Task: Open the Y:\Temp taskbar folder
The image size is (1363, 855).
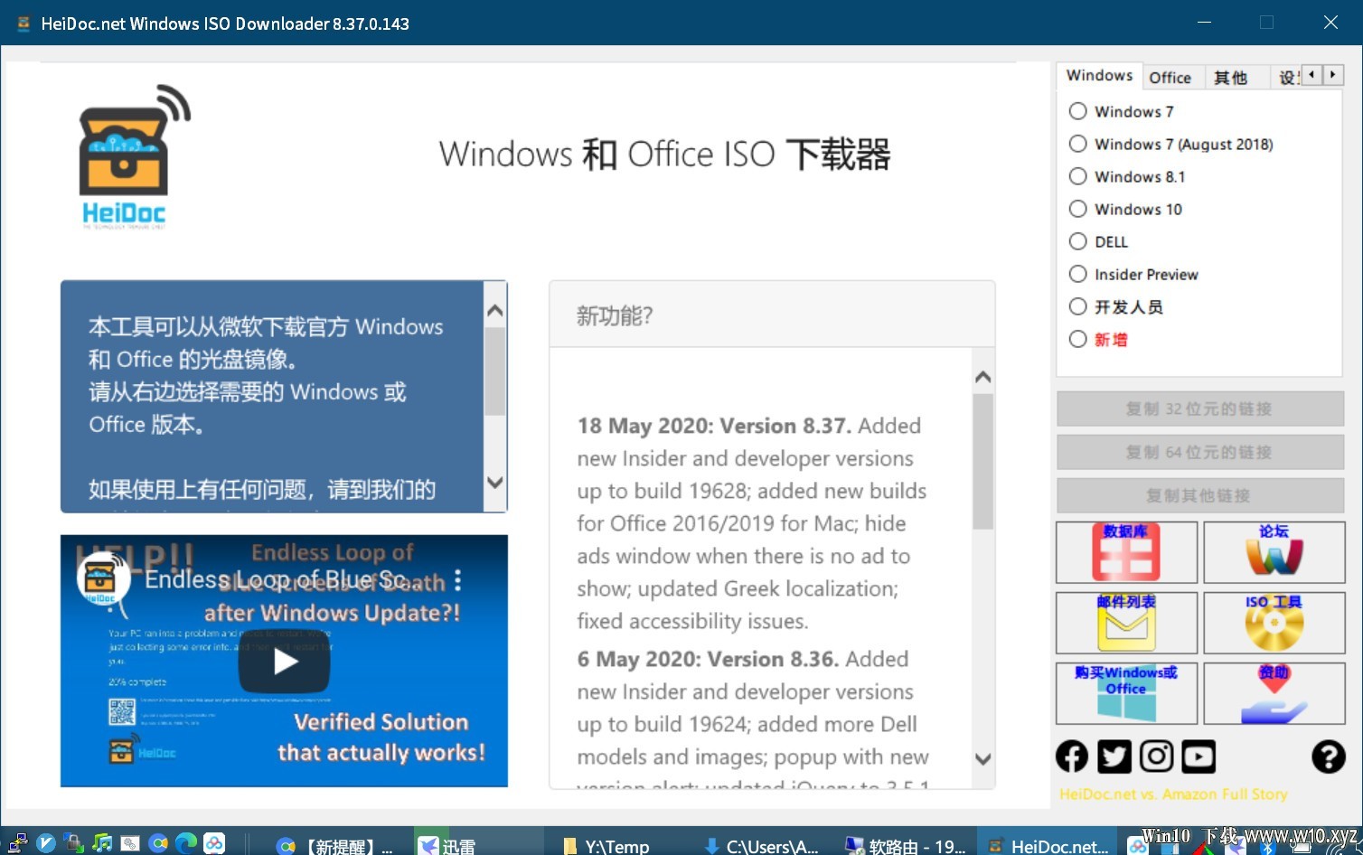Action: tap(617, 845)
